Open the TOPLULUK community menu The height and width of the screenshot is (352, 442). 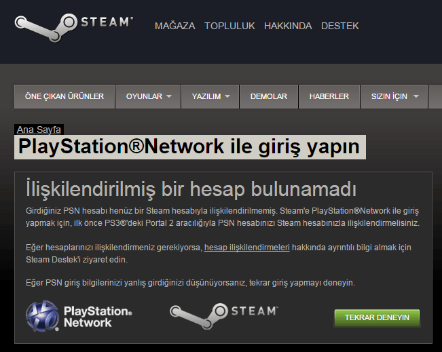click(x=229, y=26)
